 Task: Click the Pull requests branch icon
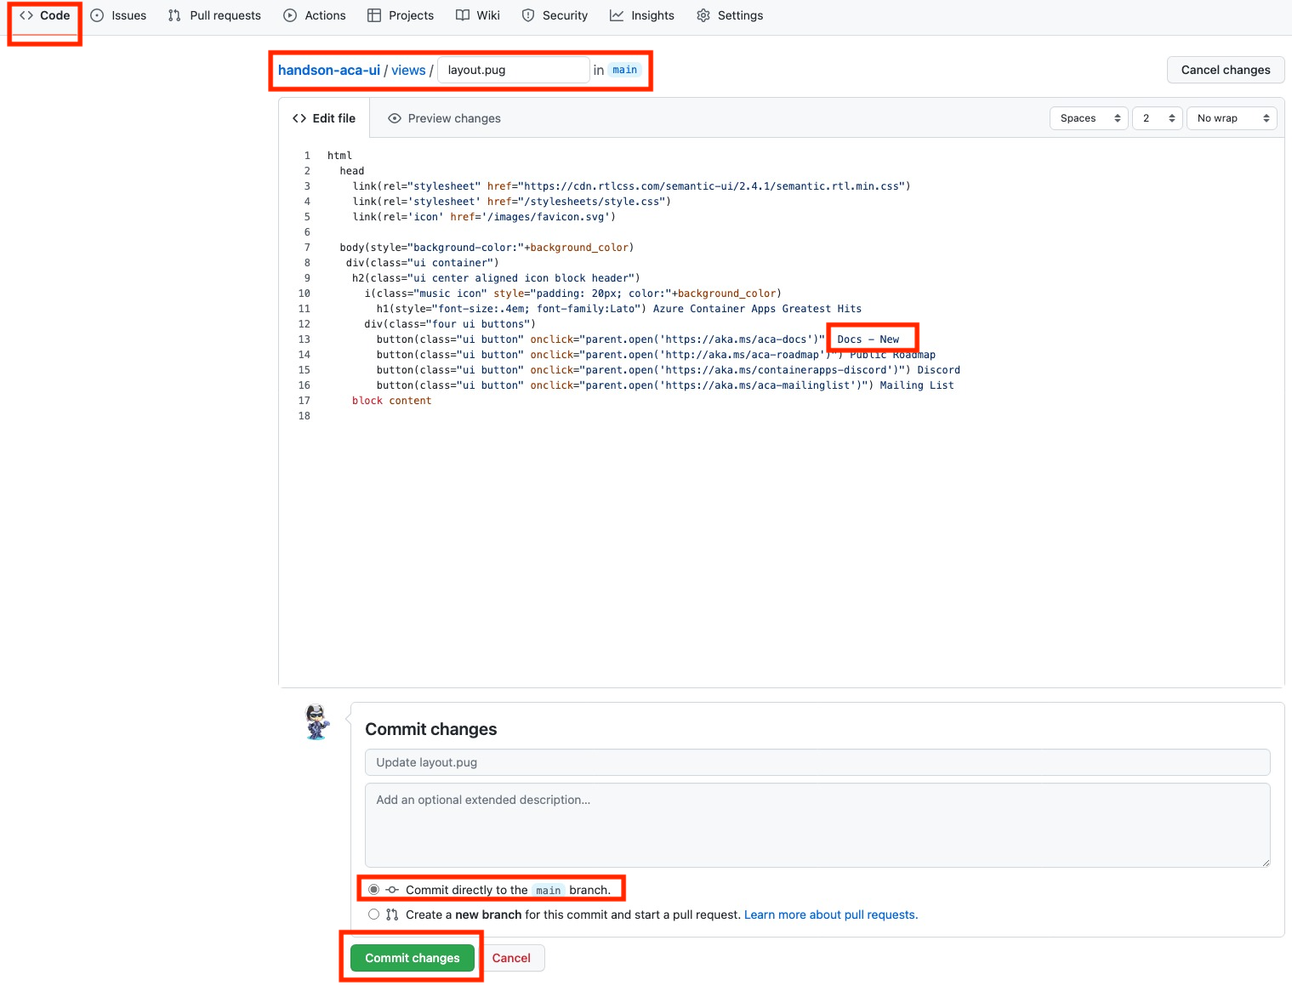[x=174, y=15]
